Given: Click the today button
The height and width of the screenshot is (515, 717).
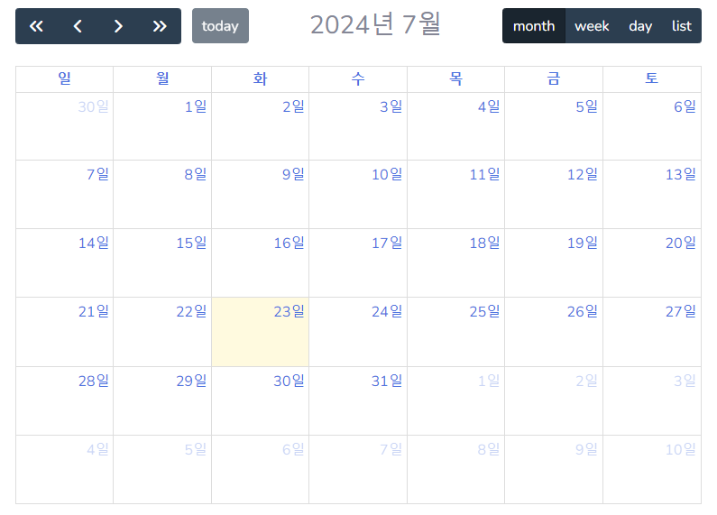Looking at the screenshot, I should [220, 26].
